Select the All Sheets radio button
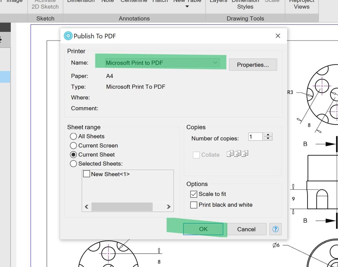The height and width of the screenshot is (267, 338). (73, 136)
